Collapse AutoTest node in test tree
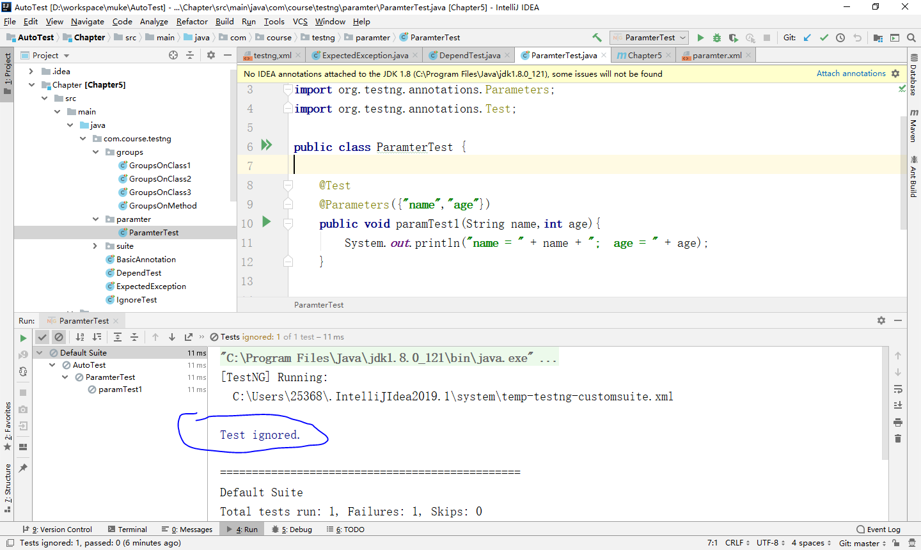The width and height of the screenshot is (921, 550). 52,365
